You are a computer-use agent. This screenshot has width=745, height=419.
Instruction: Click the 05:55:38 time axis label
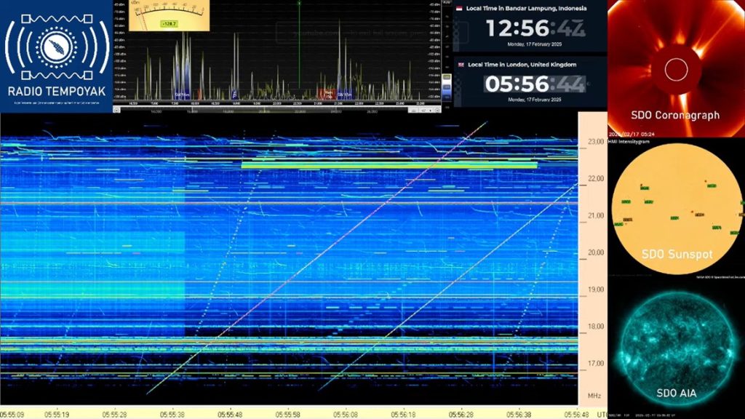click(172, 415)
